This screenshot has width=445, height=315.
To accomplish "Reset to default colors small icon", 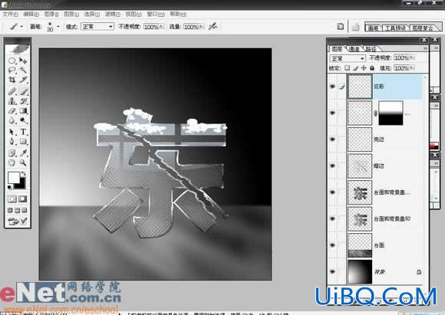I will click(10, 188).
